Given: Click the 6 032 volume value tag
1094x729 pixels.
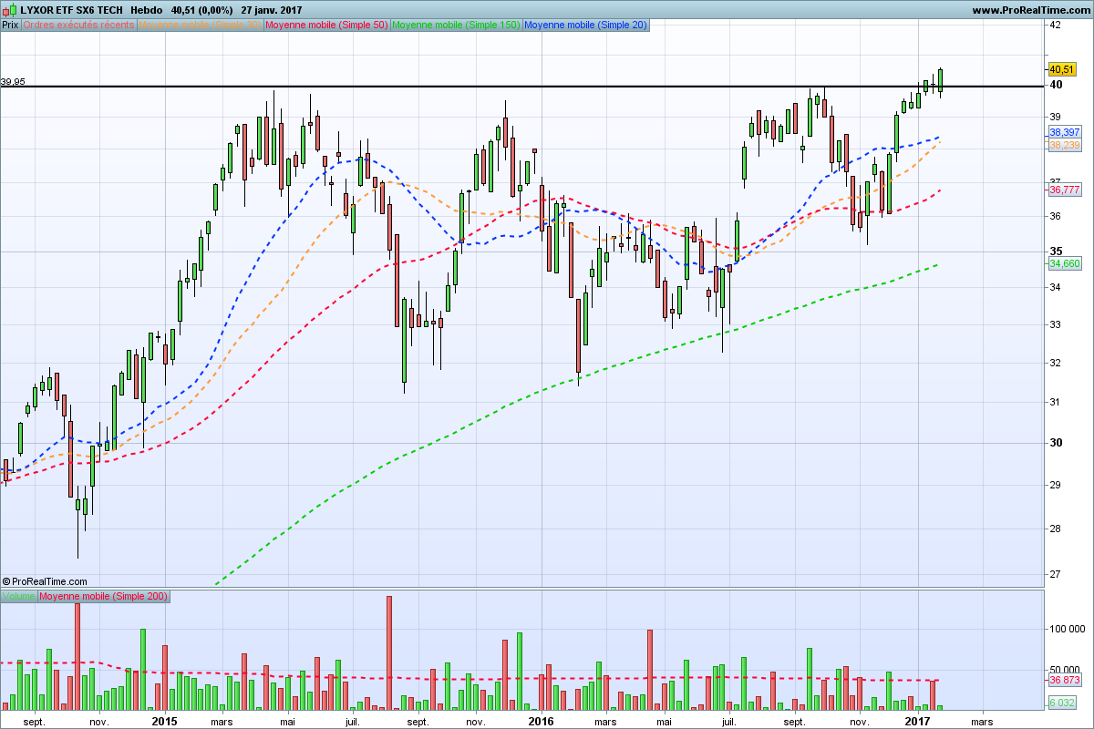Looking at the screenshot, I should [x=1062, y=703].
